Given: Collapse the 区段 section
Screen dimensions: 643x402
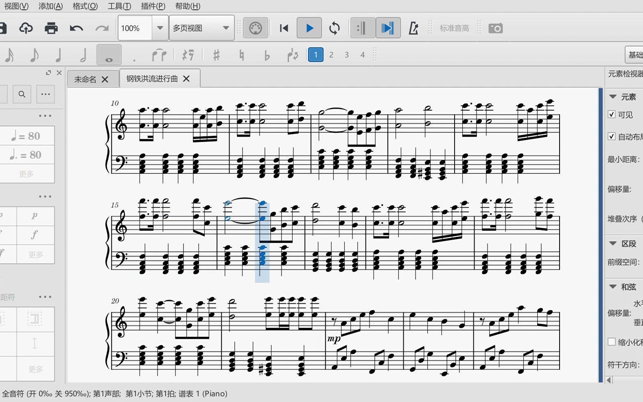Looking at the screenshot, I should click(613, 243).
